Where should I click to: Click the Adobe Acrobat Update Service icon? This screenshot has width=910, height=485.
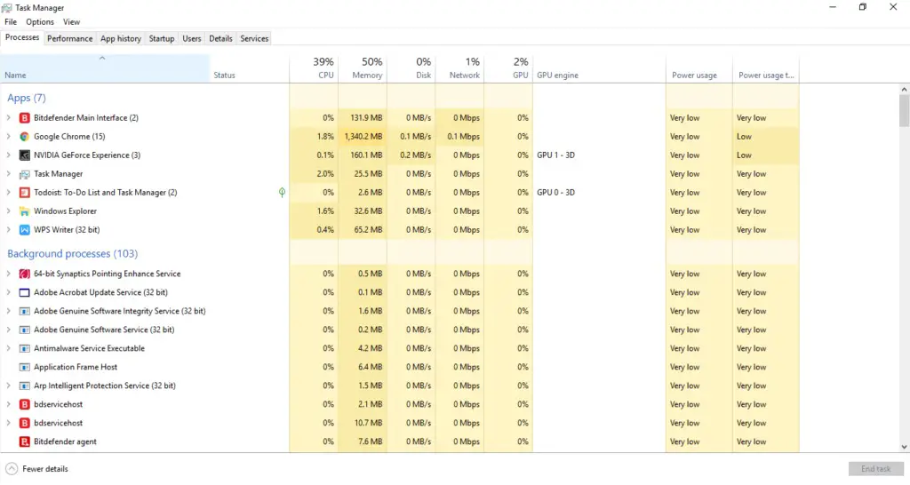tap(24, 292)
